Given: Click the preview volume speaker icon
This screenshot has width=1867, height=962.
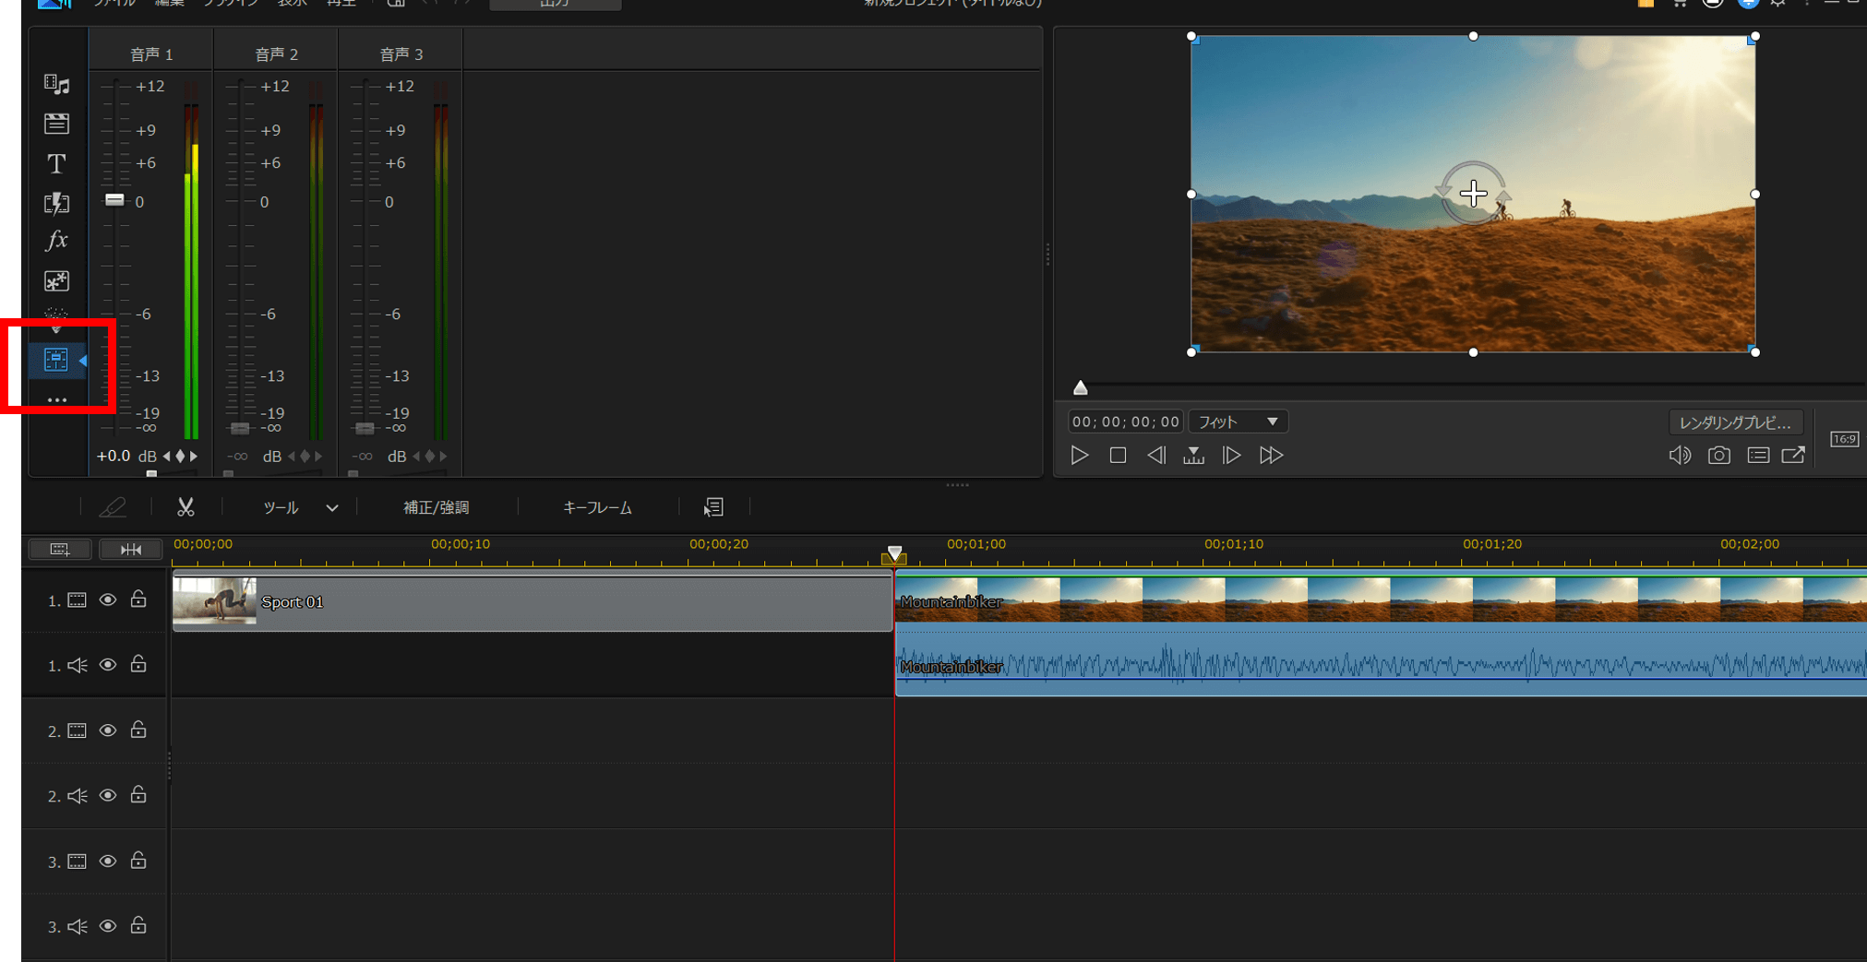Looking at the screenshot, I should point(1679,456).
